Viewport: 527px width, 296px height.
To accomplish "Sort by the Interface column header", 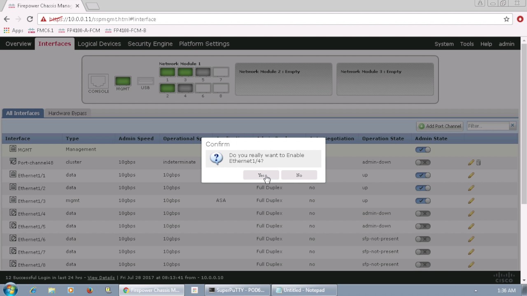I will point(18,139).
